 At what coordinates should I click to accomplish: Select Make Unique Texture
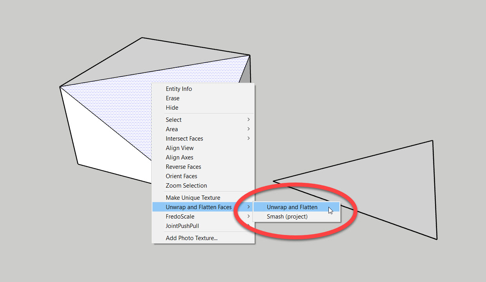[x=193, y=198]
